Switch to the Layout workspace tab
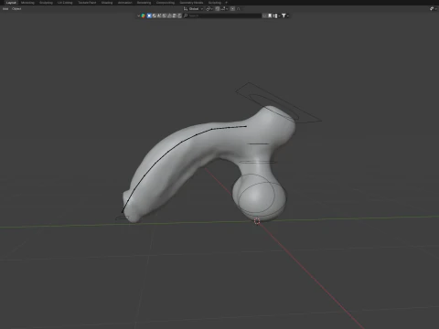Image resolution: width=439 pixels, height=329 pixels. coord(11,3)
